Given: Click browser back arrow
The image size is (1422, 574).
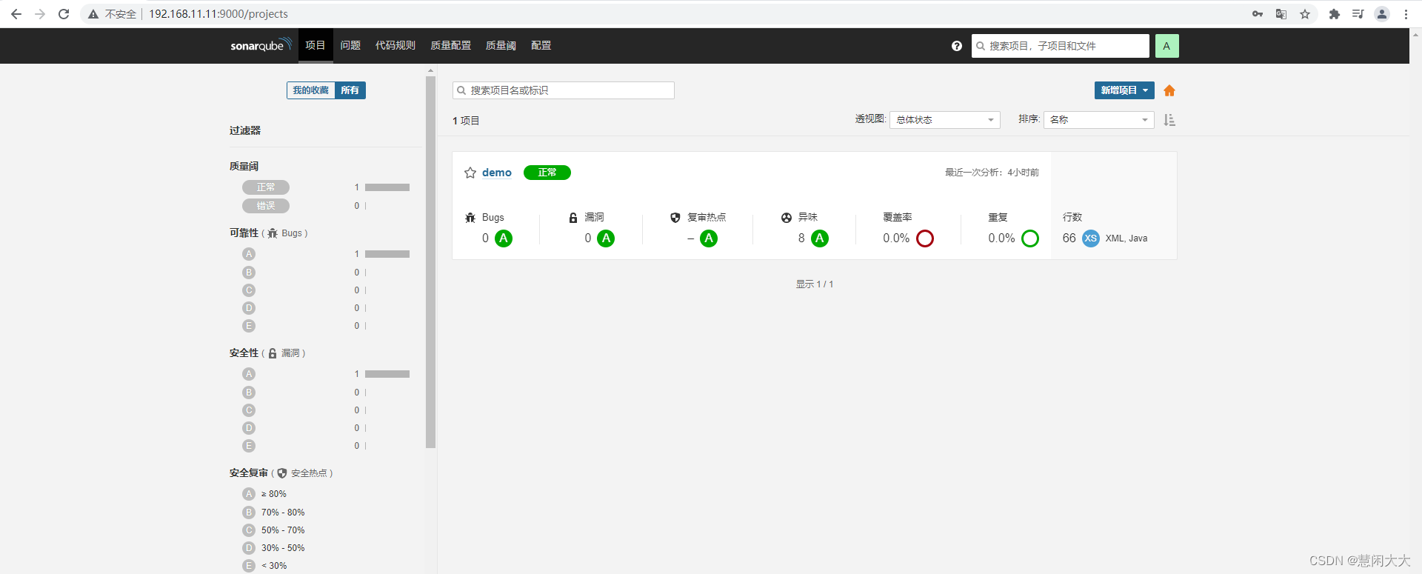Looking at the screenshot, I should pos(16,14).
